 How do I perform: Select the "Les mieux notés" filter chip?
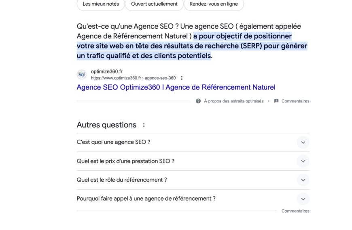coord(101,4)
